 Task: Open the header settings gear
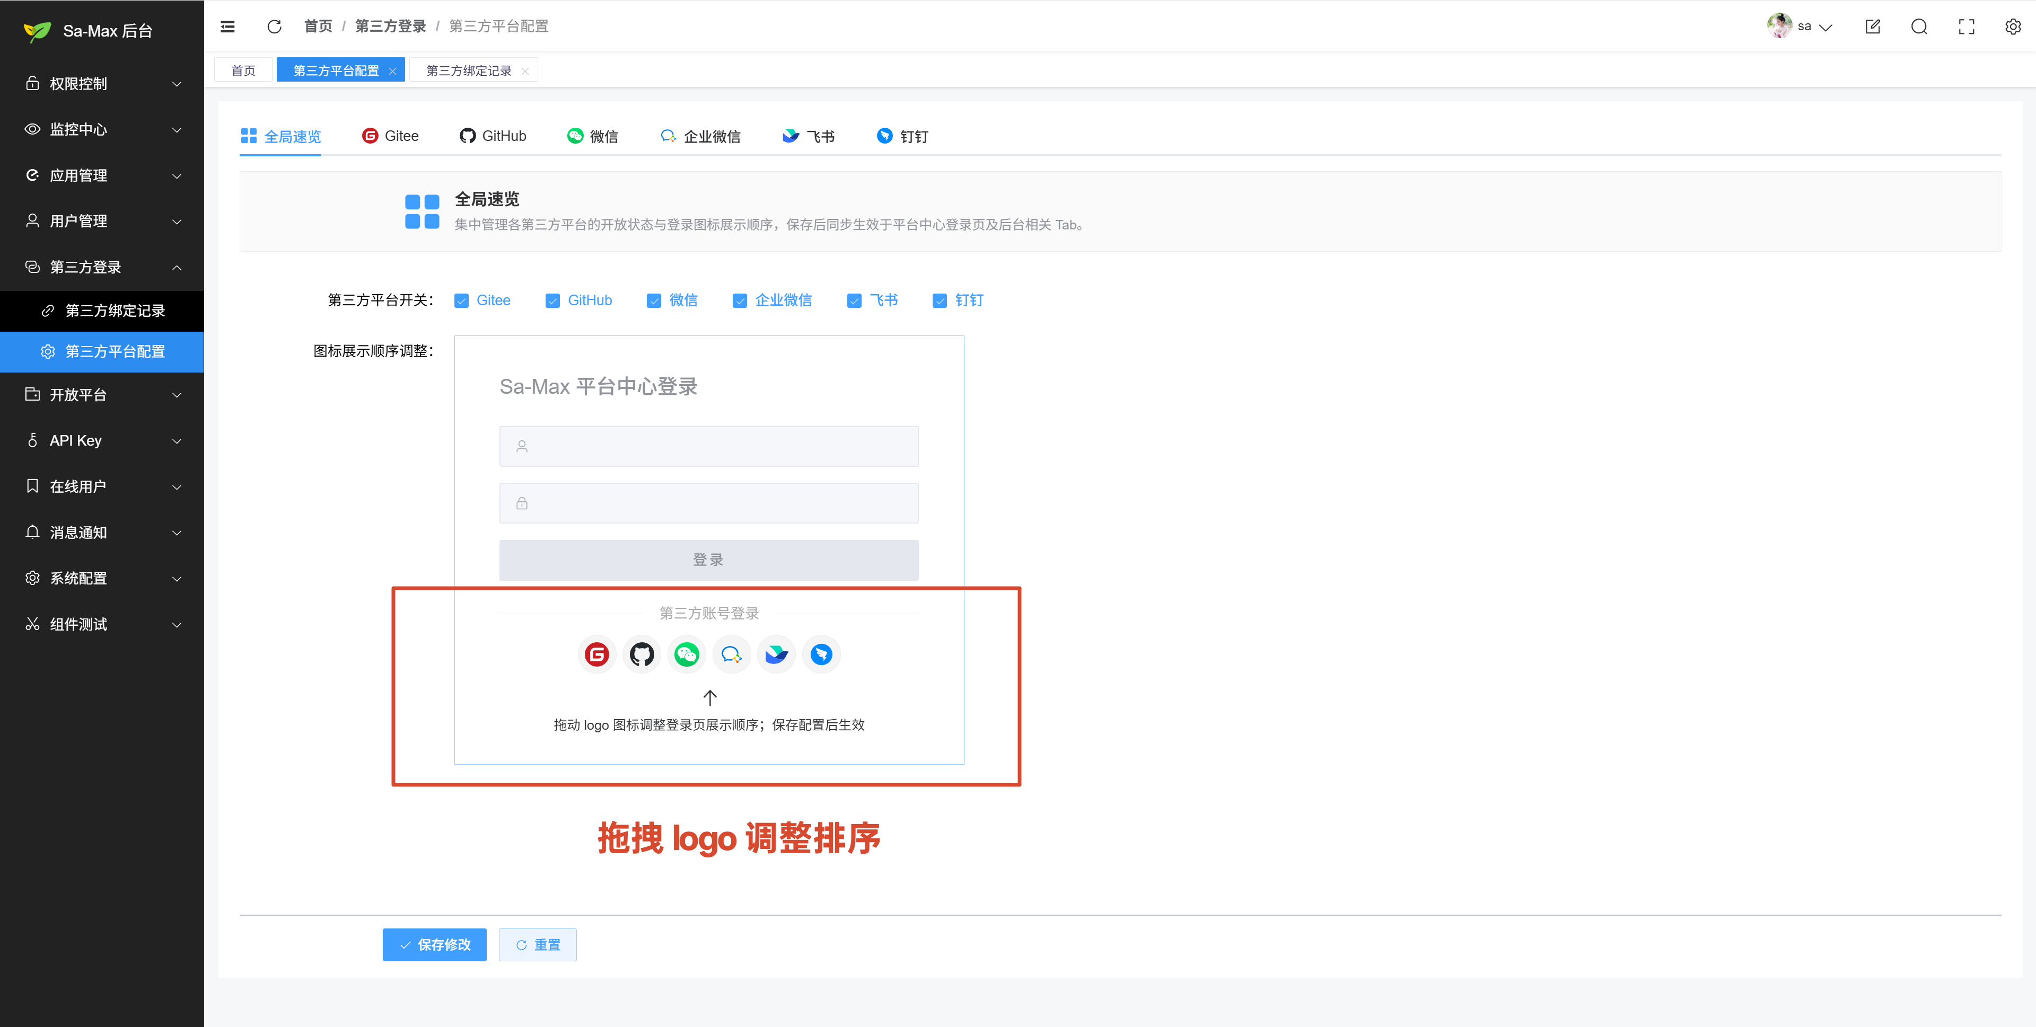click(x=2013, y=27)
